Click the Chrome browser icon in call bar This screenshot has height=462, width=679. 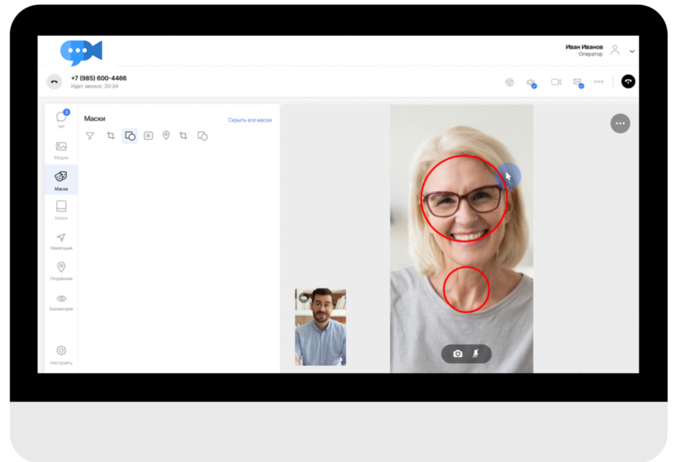(x=510, y=82)
